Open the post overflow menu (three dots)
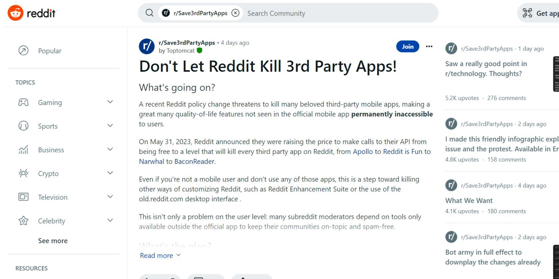559x279 pixels. coord(429,46)
